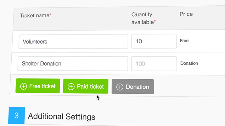225x126 pixels.
Task: Focus the Volunteers ticket name field
Action: pyautogui.click(x=73, y=41)
